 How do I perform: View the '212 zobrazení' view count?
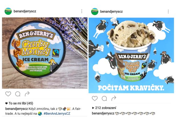pyautogui.click(x=104, y=108)
